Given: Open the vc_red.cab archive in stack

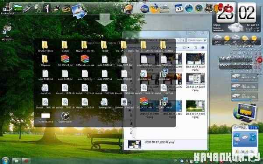Looking at the screenshot, I should click(144, 103).
